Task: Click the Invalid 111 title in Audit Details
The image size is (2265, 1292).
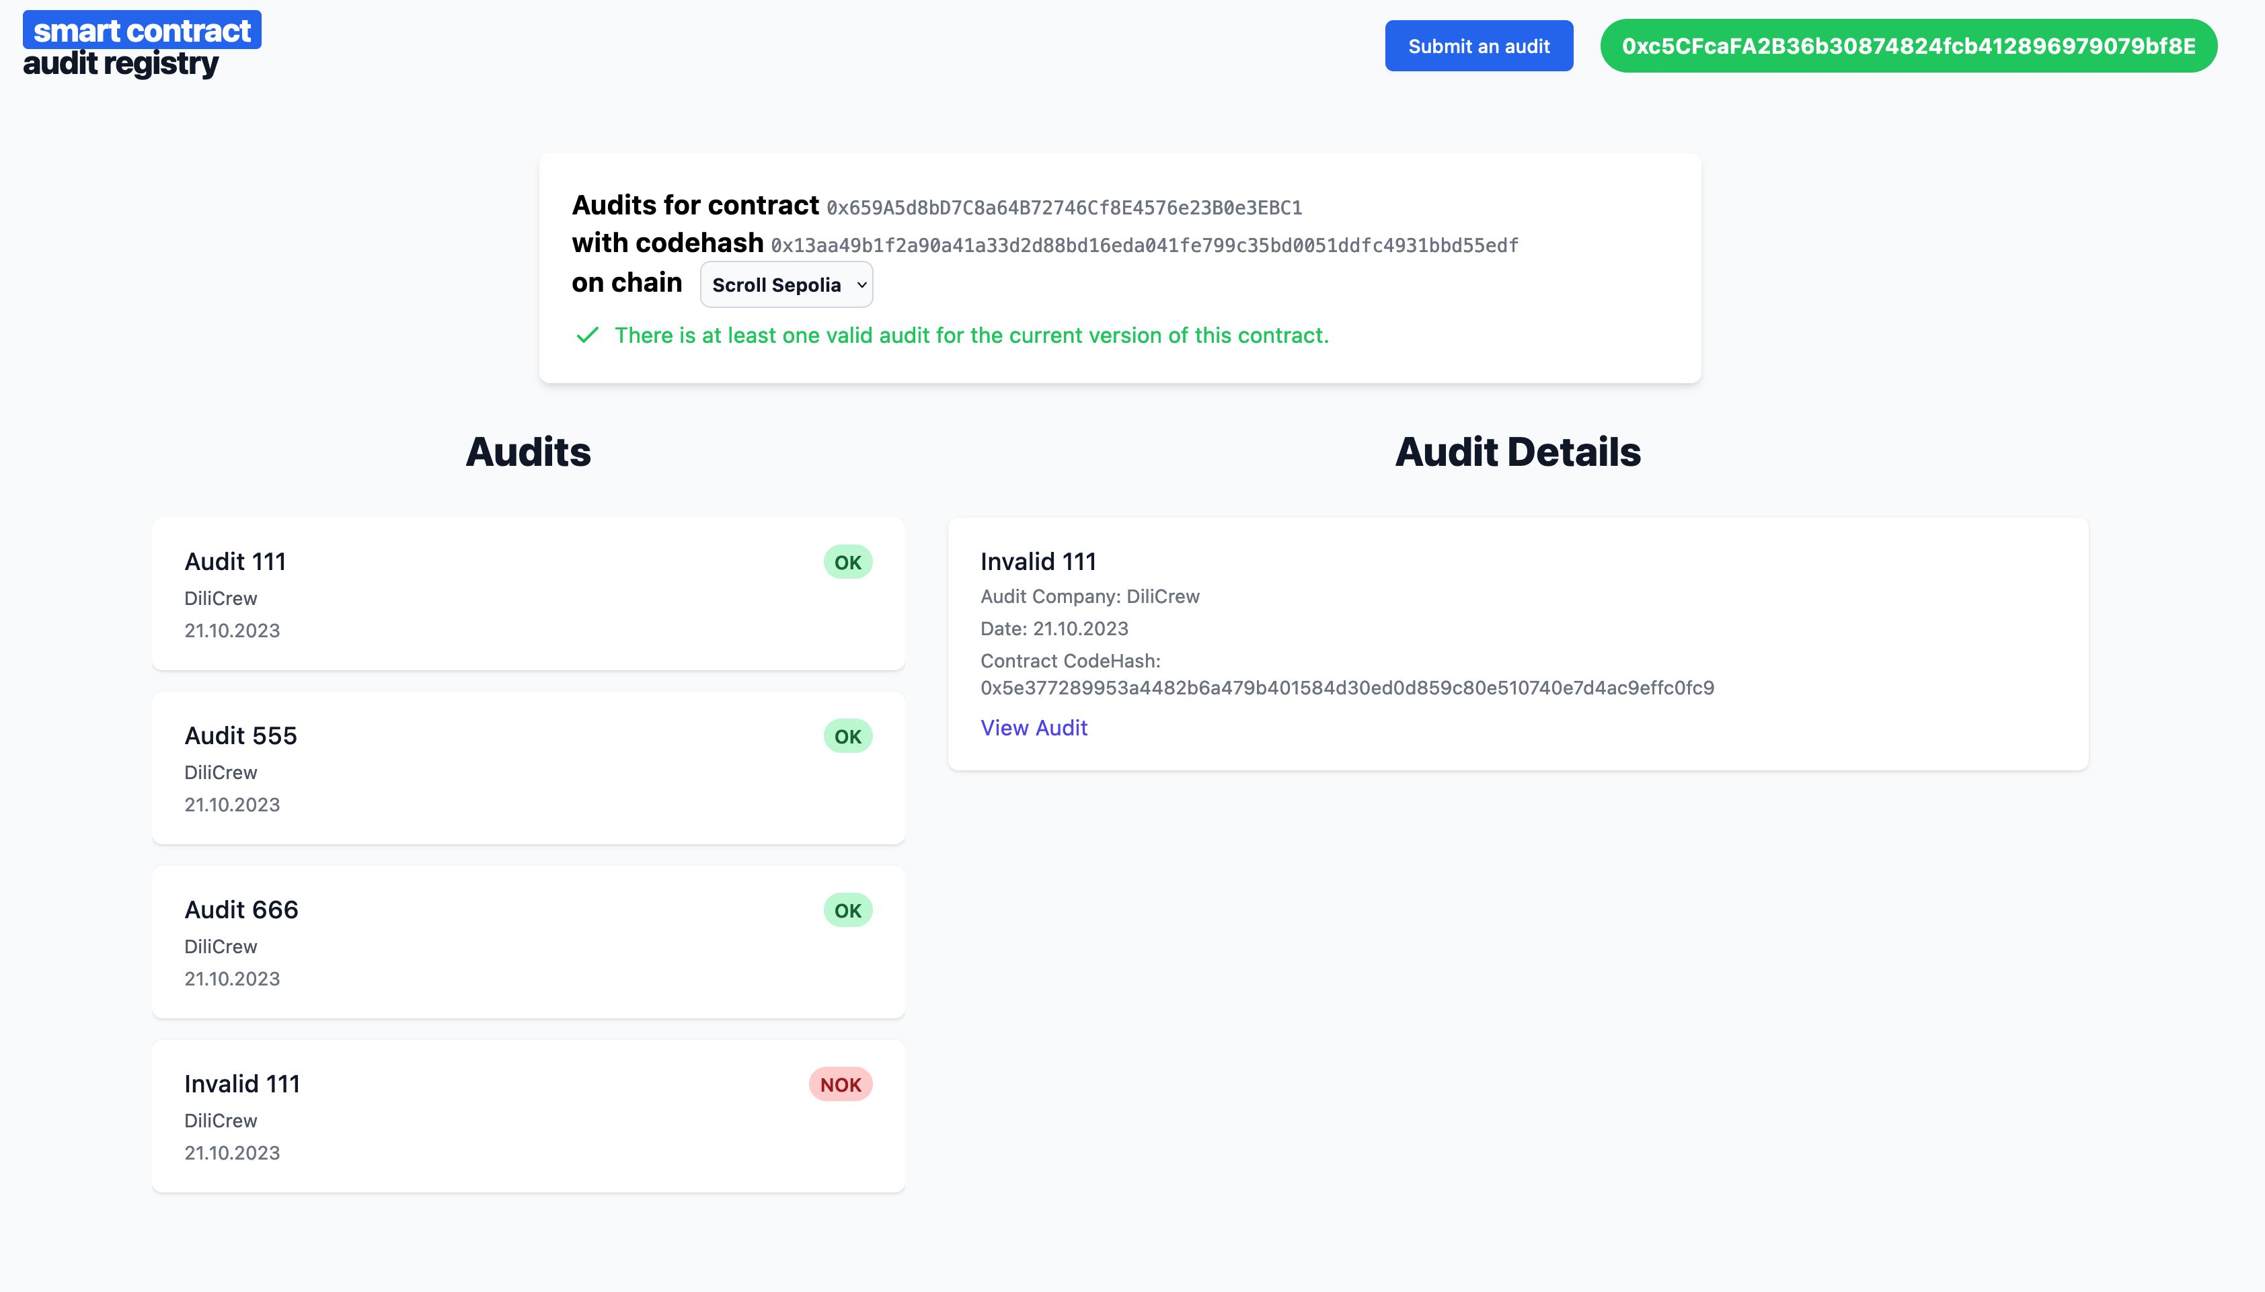Action: pos(1038,562)
